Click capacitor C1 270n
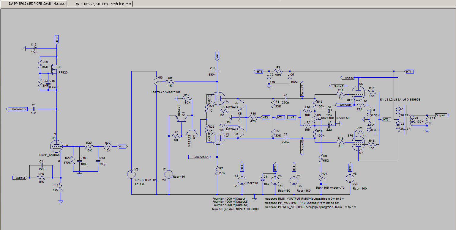 [x=285, y=98]
